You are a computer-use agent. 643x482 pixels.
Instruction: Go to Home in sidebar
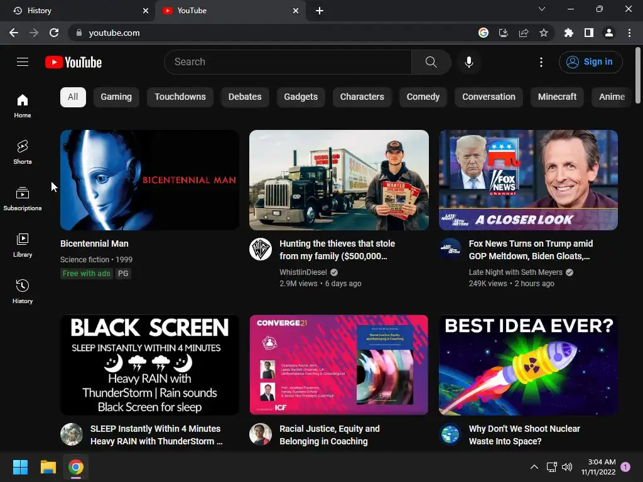(23, 105)
